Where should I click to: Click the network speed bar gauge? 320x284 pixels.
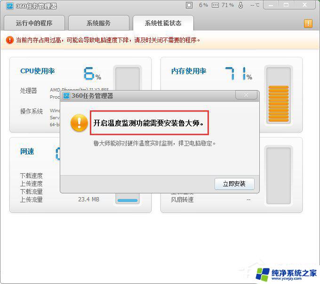pyautogui.click(x=128, y=199)
